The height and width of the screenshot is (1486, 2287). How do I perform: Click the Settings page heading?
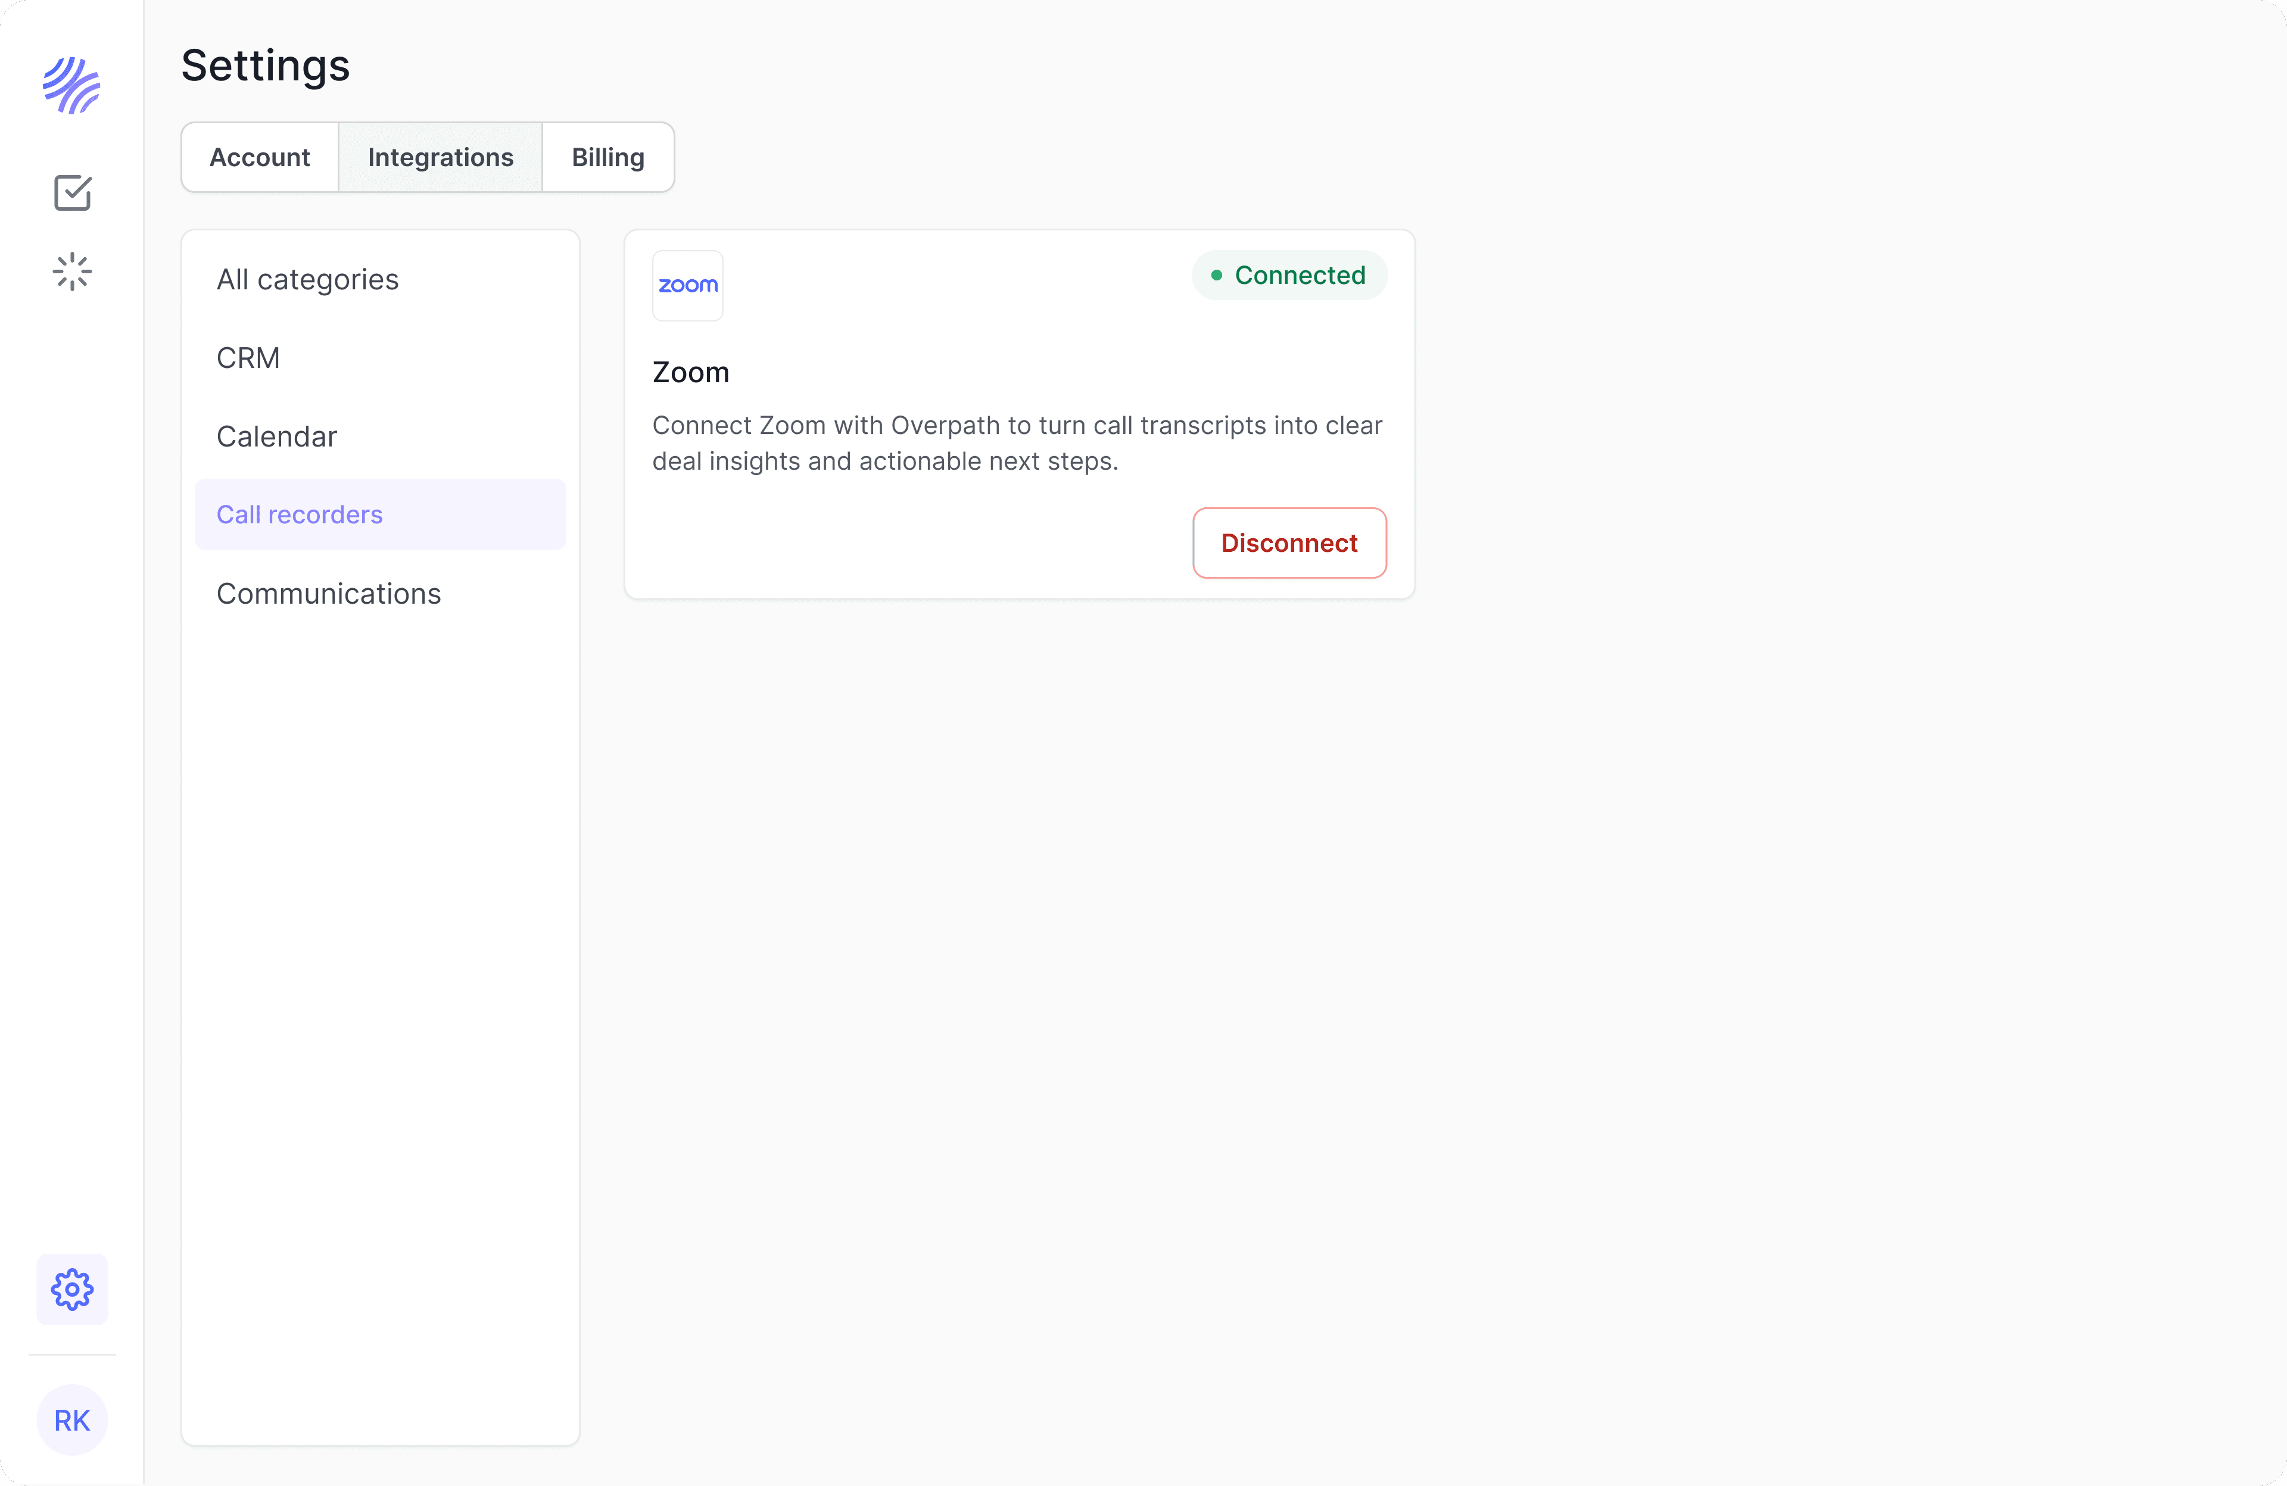[265, 65]
